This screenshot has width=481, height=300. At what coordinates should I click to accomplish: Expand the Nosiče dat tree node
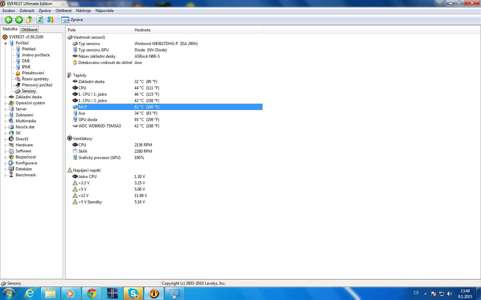[x=6, y=127]
